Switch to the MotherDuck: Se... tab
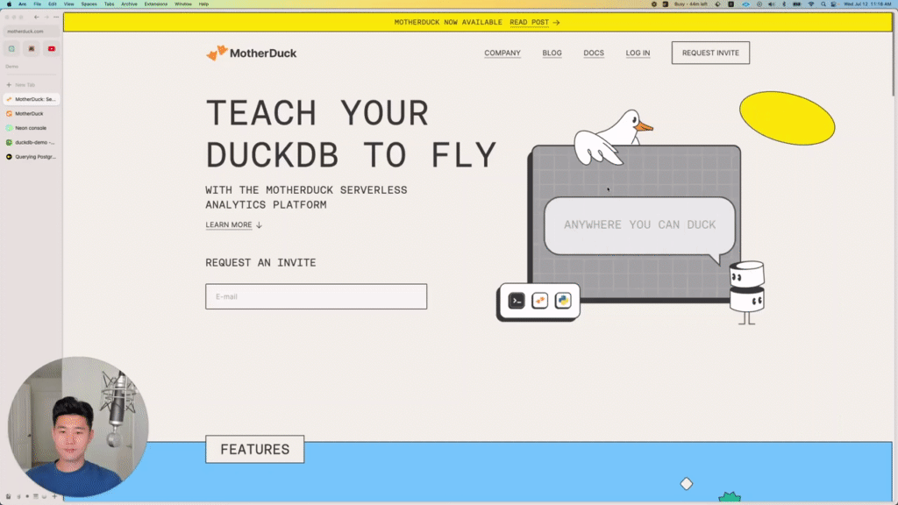This screenshot has width=898, height=505. (32, 99)
